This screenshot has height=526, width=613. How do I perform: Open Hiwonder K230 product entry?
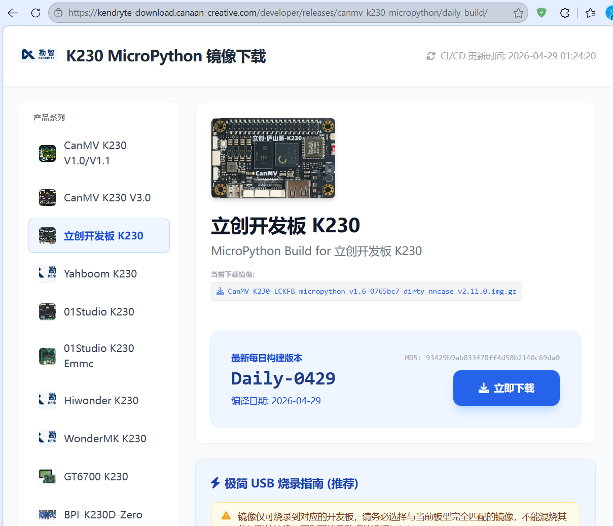(99, 400)
